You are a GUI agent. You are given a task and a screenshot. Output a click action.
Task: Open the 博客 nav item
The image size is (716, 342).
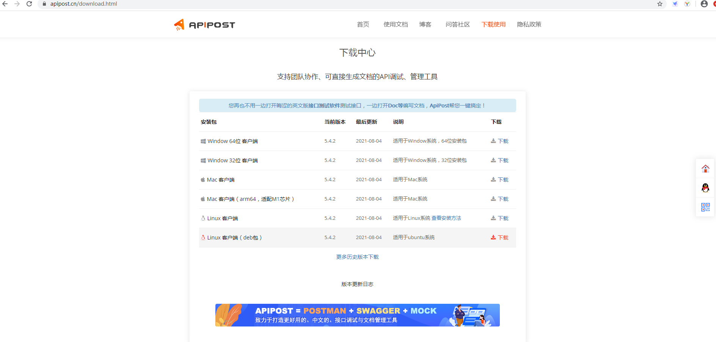[x=425, y=24]
